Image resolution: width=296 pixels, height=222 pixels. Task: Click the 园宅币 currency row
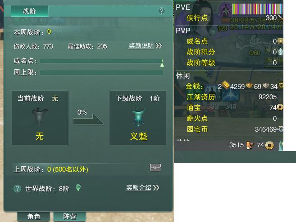[x=229, y=129]
